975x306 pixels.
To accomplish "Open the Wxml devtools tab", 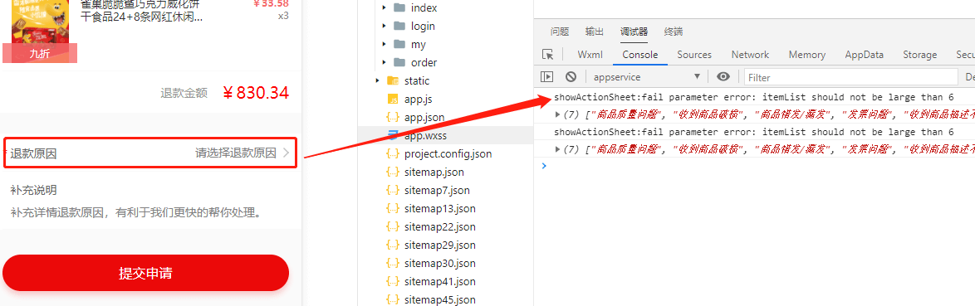I will [590, 55].
